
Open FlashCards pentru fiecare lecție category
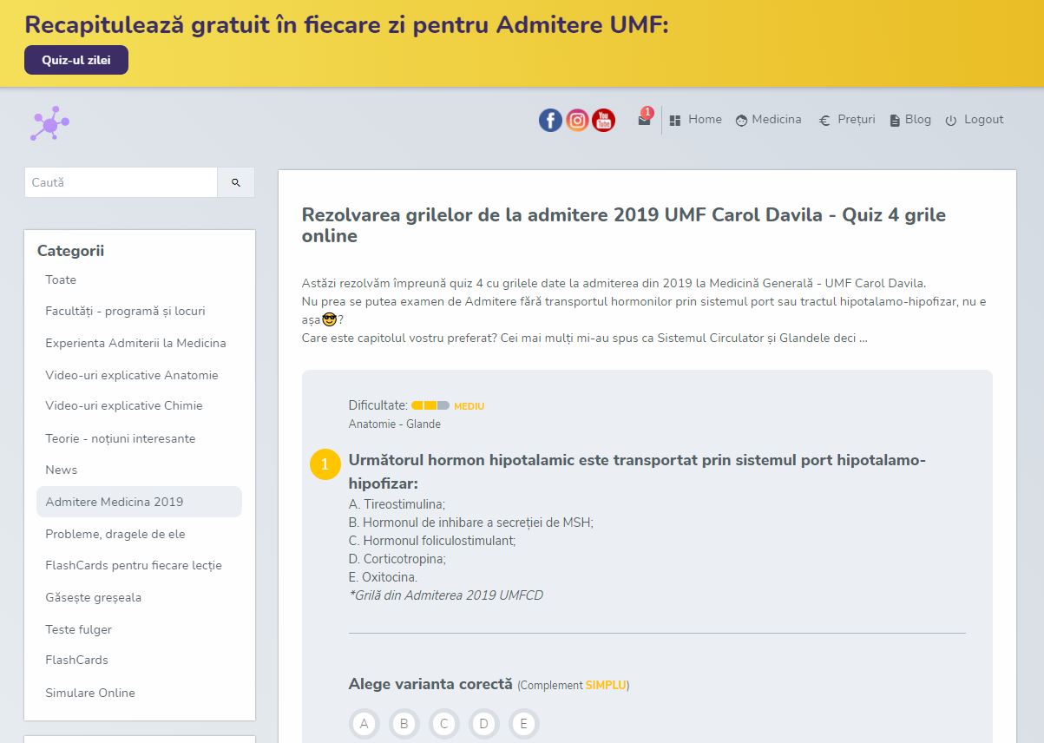(134, 565)
